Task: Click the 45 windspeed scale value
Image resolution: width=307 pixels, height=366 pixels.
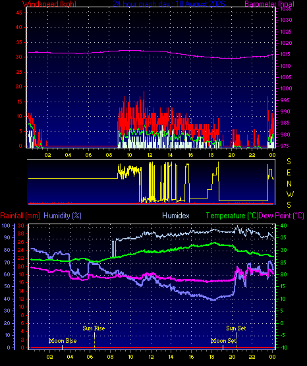Action: (x=18, y=13)
